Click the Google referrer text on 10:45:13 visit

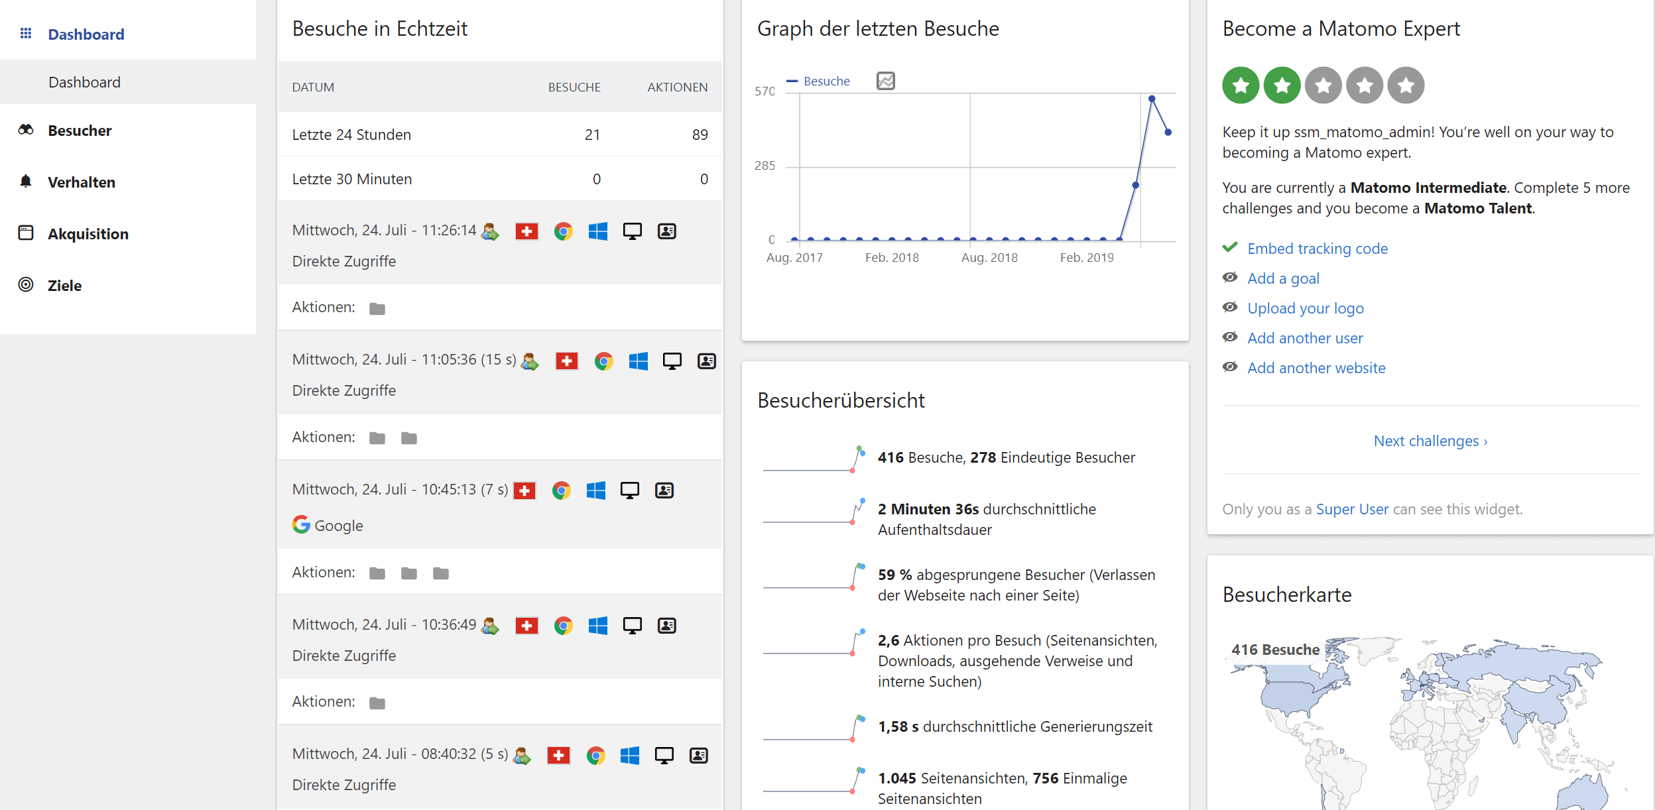(x=338, y=526)
